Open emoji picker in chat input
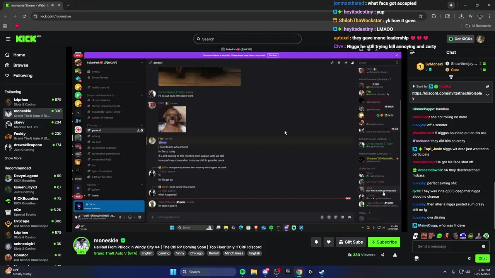Viewport: 495px width, 278px height. click(483, 246)
